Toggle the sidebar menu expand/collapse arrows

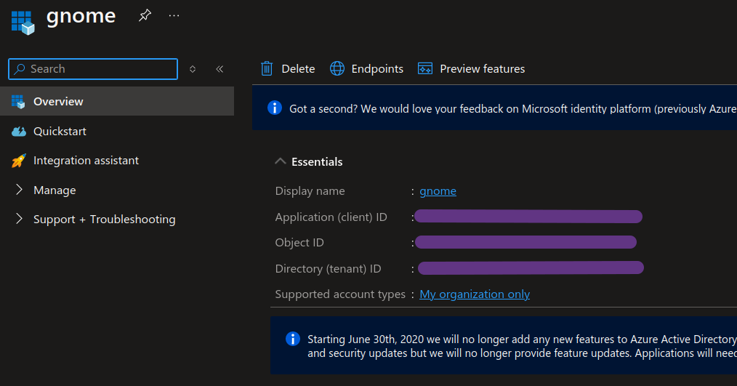(193, 69)
